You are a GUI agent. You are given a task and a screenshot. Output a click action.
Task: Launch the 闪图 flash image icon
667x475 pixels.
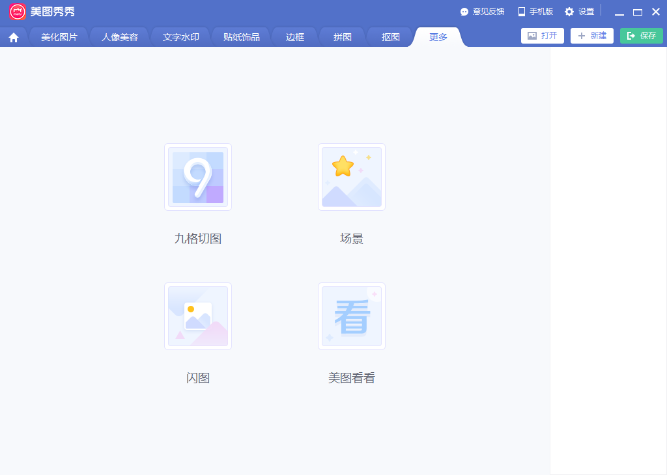(x=198, y=316)
